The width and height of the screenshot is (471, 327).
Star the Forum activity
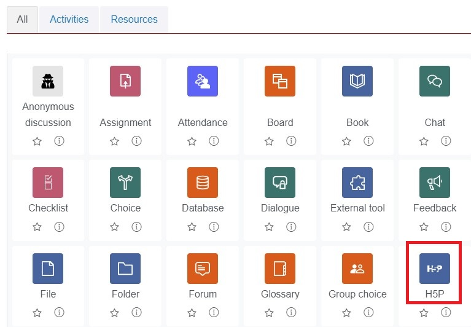192,313
